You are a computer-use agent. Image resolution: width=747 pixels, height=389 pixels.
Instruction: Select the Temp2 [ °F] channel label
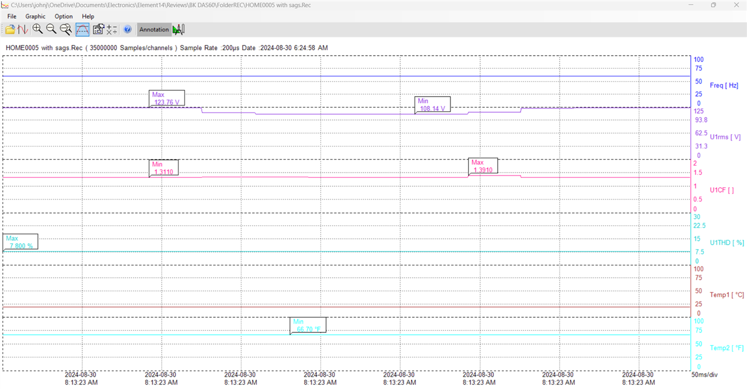tap(727, 348)
